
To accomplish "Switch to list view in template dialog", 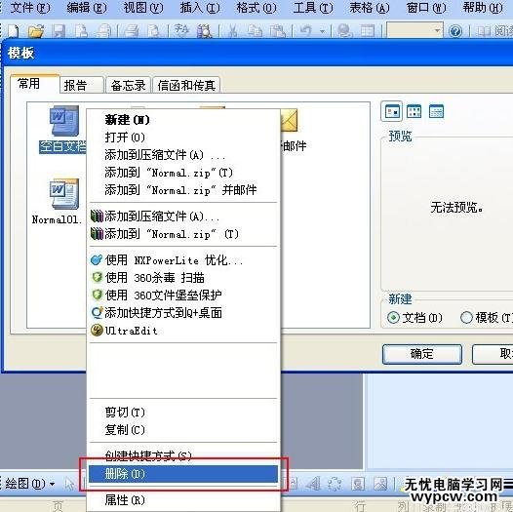I will (414, 112).
